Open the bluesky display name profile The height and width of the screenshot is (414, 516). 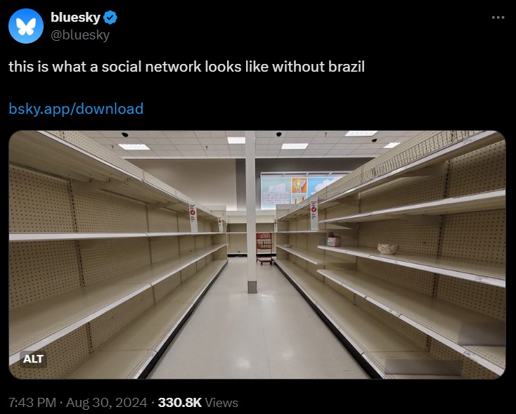(x=75, y=17)
